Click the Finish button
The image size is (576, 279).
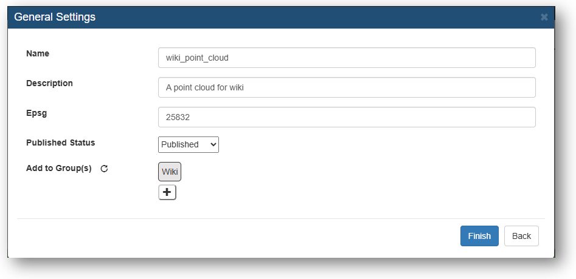coord(479,236)
